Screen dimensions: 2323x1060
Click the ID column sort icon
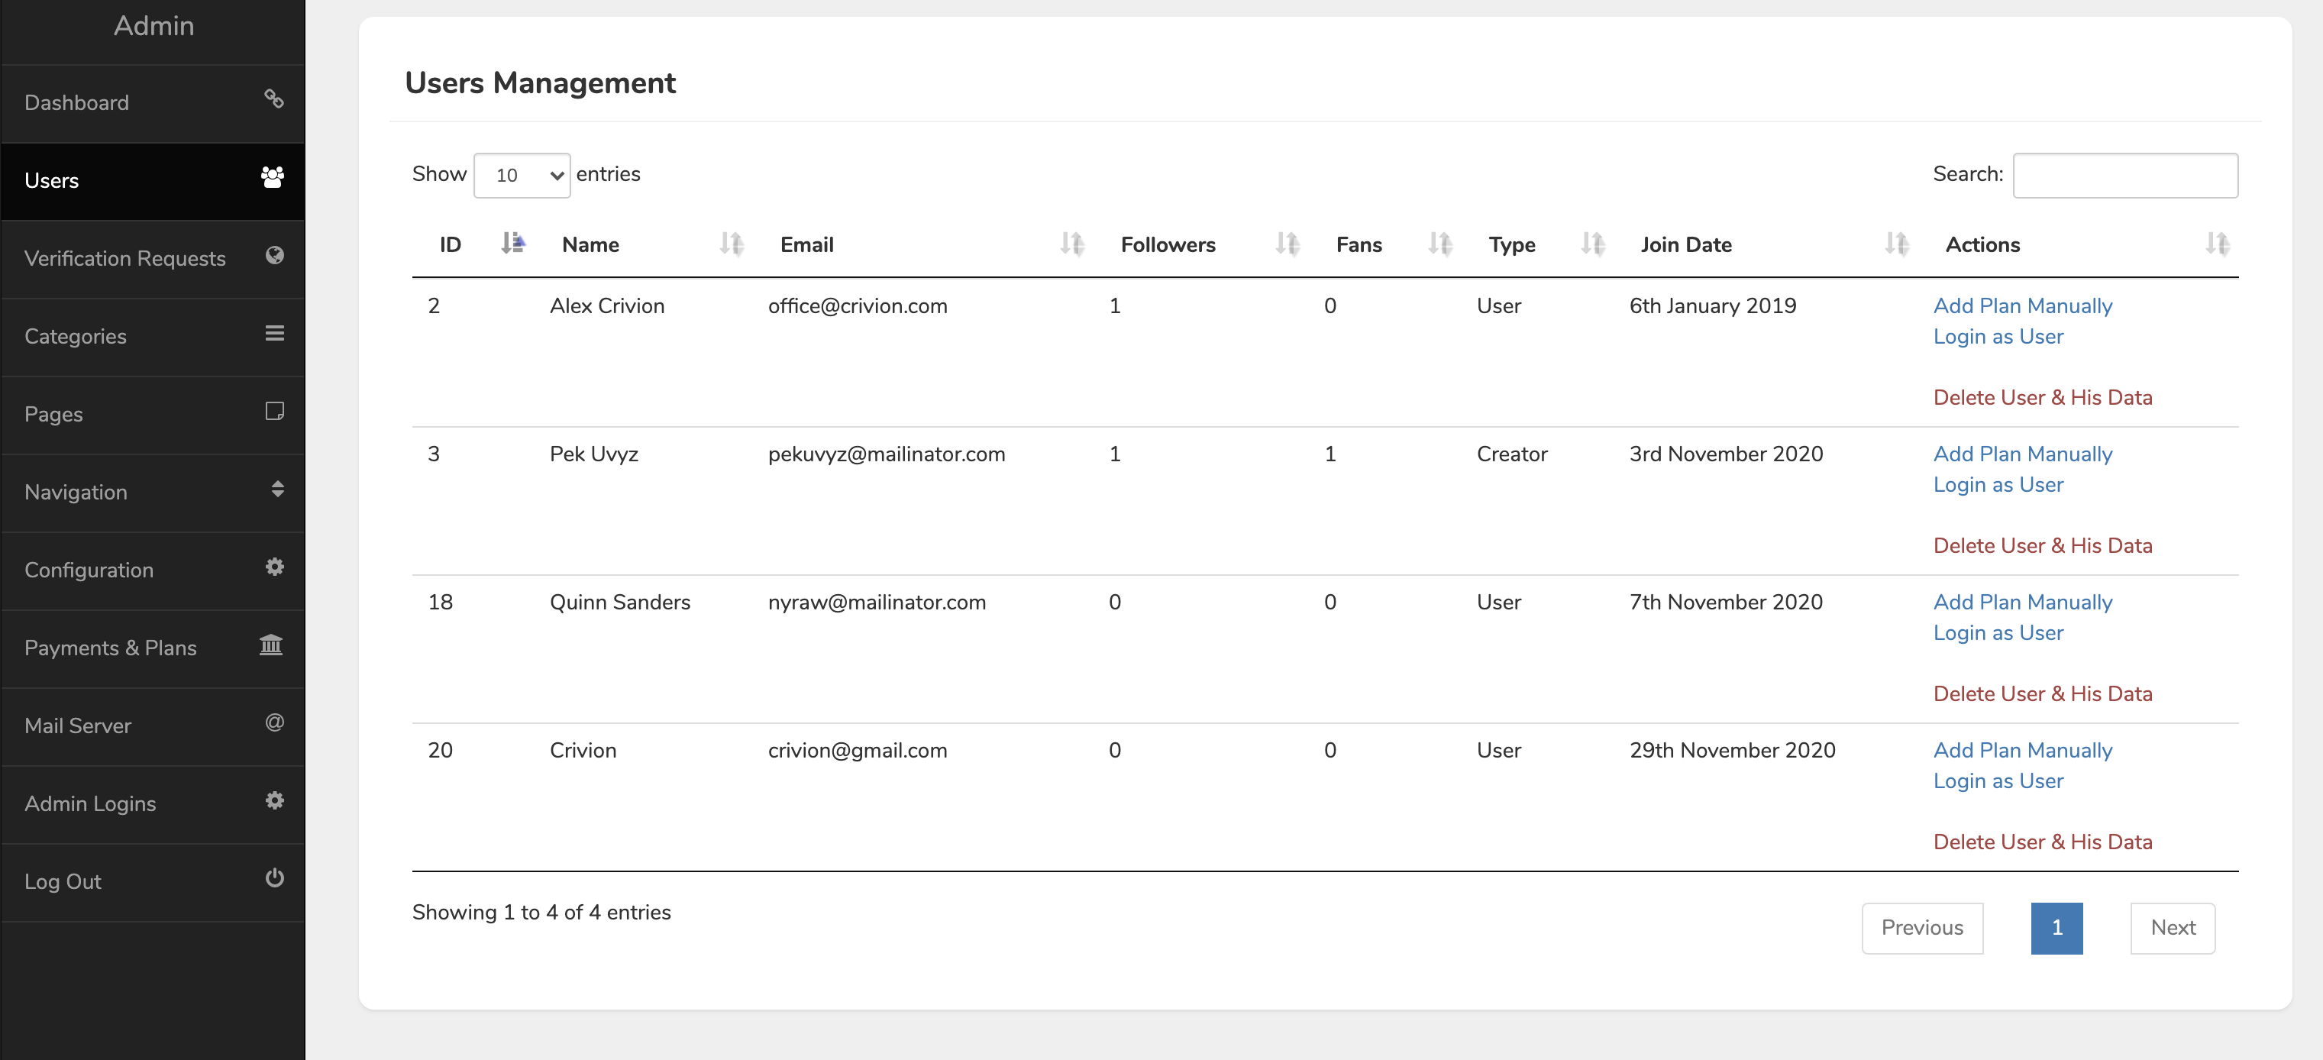pyautogui.click(x=513, y=243)
